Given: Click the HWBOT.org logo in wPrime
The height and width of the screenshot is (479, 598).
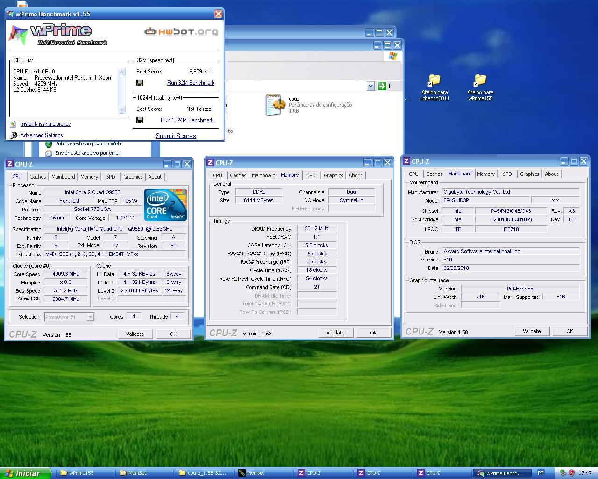Looking at the screenshot, I should tap(181, 32).
